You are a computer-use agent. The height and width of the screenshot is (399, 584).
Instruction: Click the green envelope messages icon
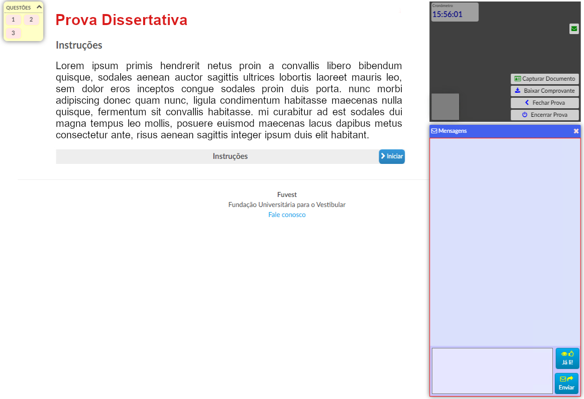tap(574, 29)
